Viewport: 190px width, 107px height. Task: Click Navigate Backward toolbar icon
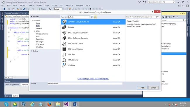[x=4, y=9]
